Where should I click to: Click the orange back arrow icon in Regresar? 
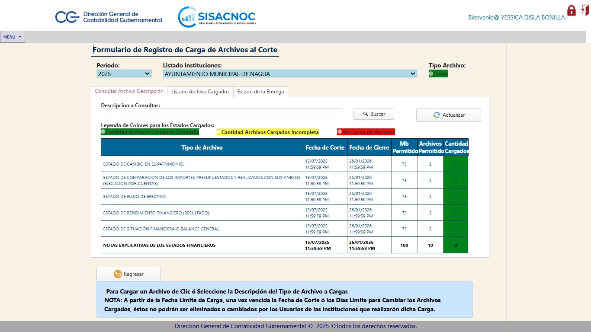point(118,274)
